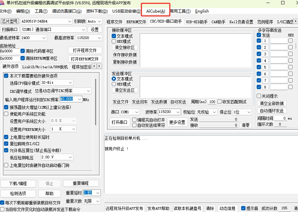Open the IRC频率 40.000 dropdown
This screenshot has width=298, height=212.
71,99
